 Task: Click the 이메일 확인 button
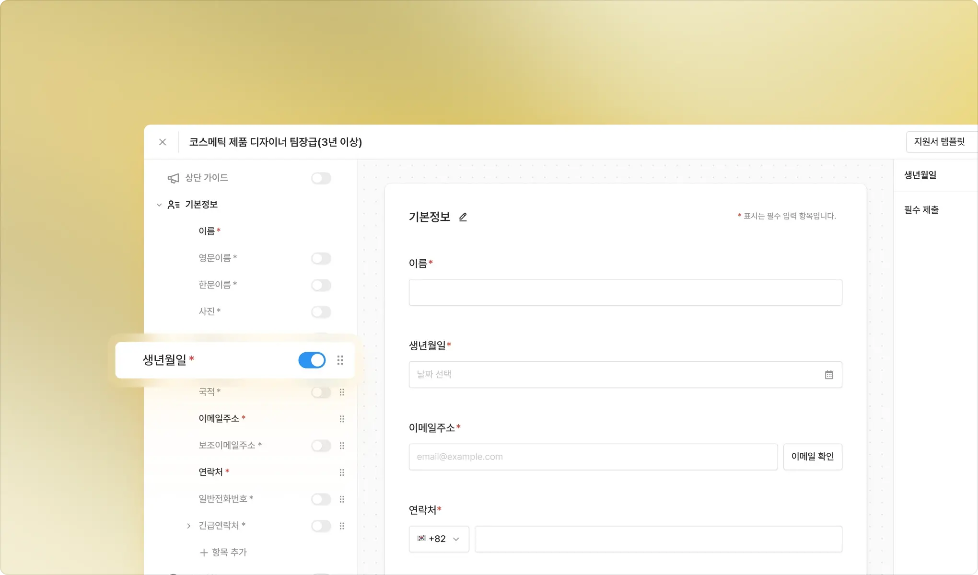[813, 457]
